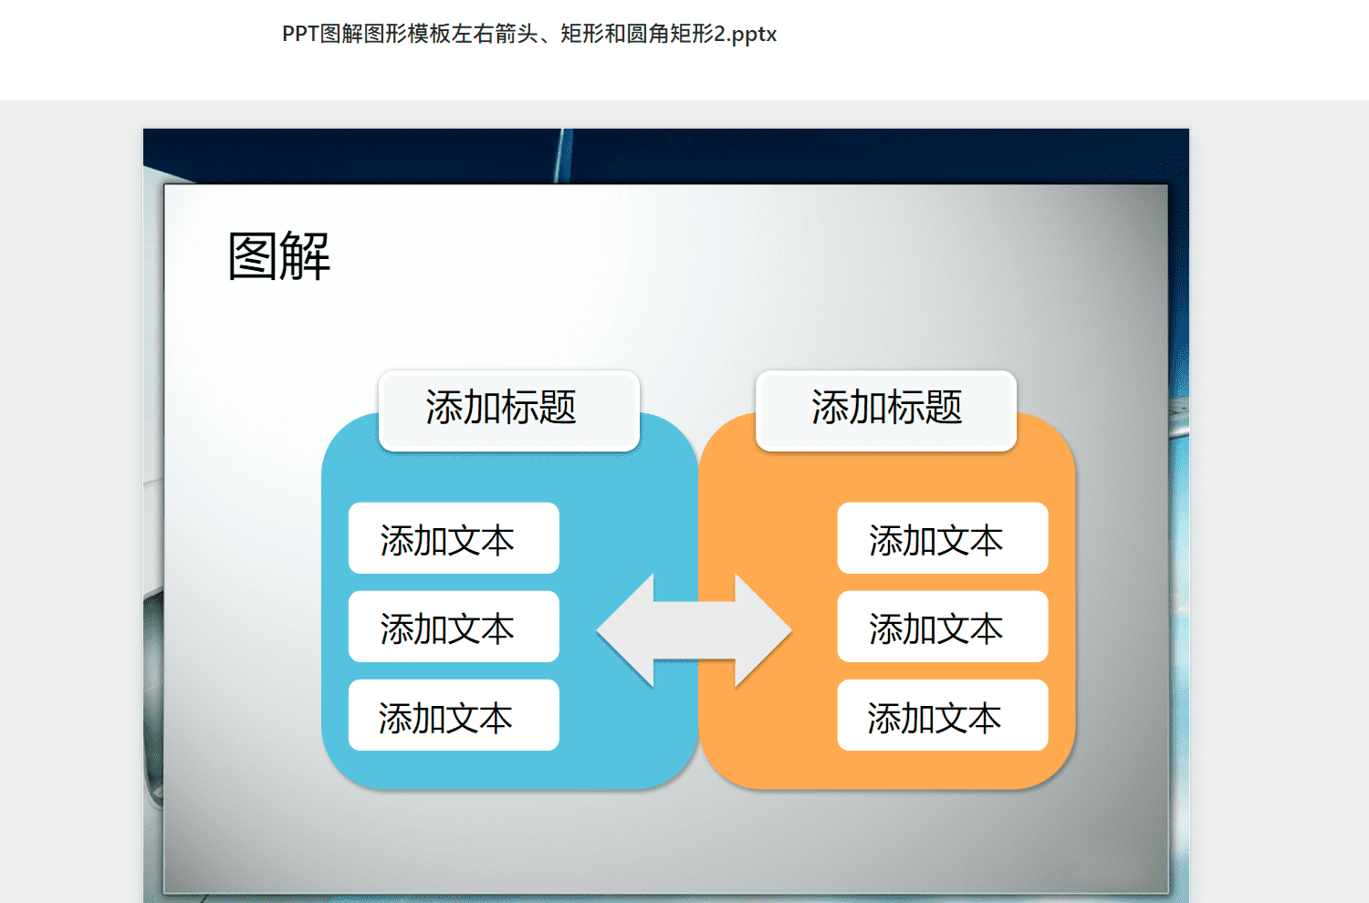Select the 添加标题 box above the orange panel

[886, 410]
